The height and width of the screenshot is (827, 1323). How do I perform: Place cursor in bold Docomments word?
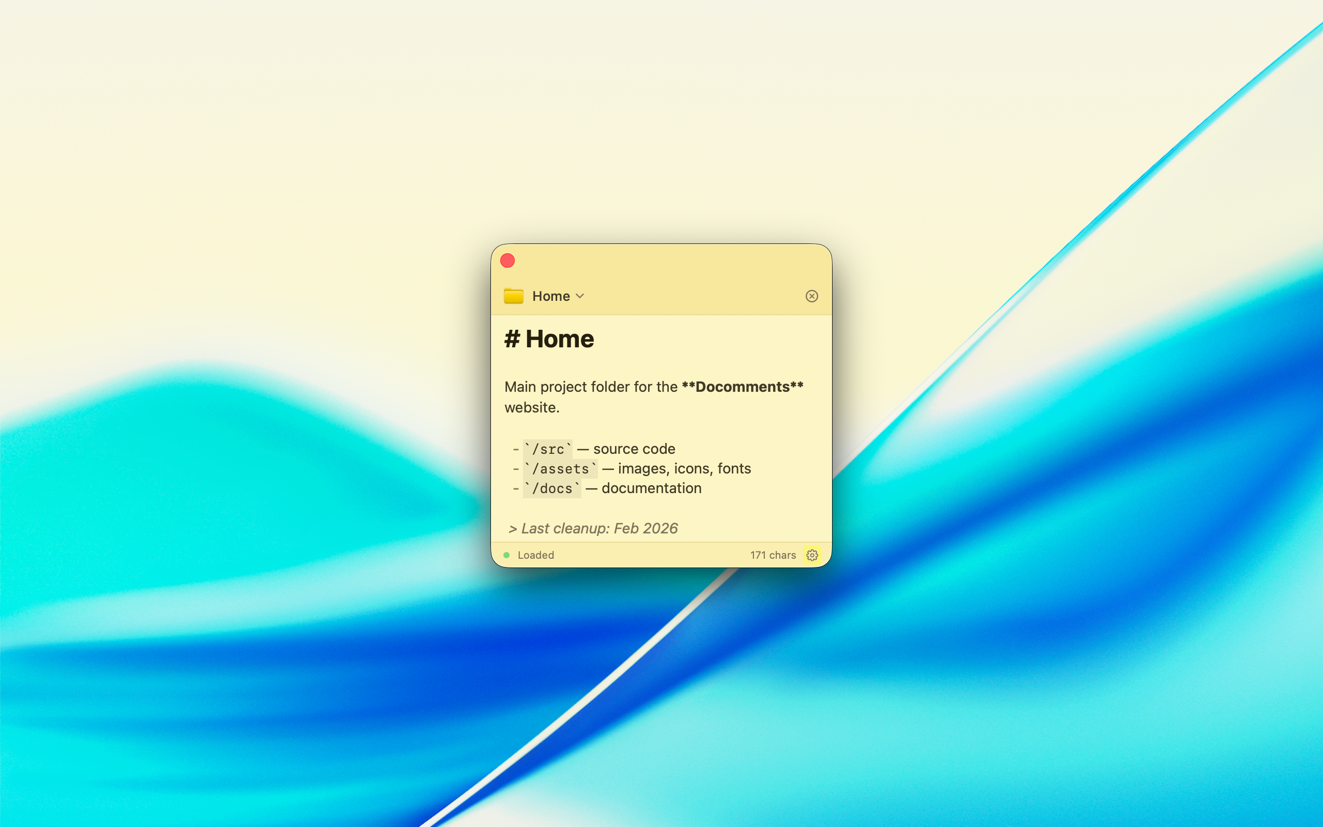click(742, 387)
